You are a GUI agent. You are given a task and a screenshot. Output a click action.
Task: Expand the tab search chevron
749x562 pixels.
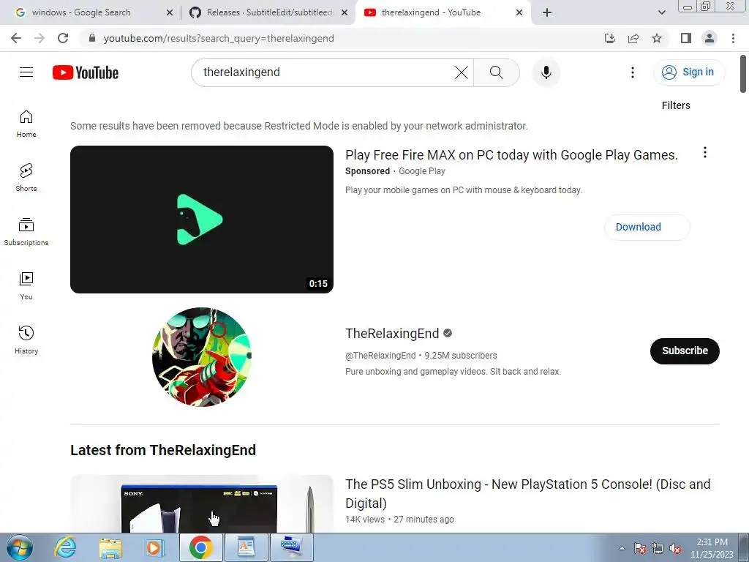pos(661,12)
